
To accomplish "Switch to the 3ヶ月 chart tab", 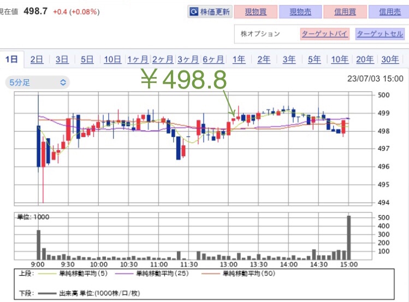I will (188, 60).
